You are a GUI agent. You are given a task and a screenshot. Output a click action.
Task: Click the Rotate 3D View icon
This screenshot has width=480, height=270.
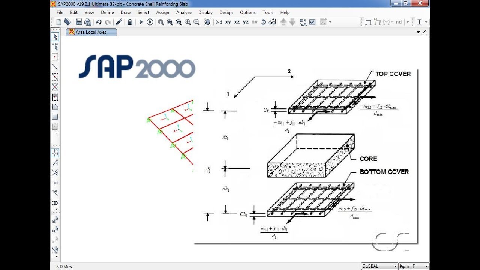click(x=264, y=22)
